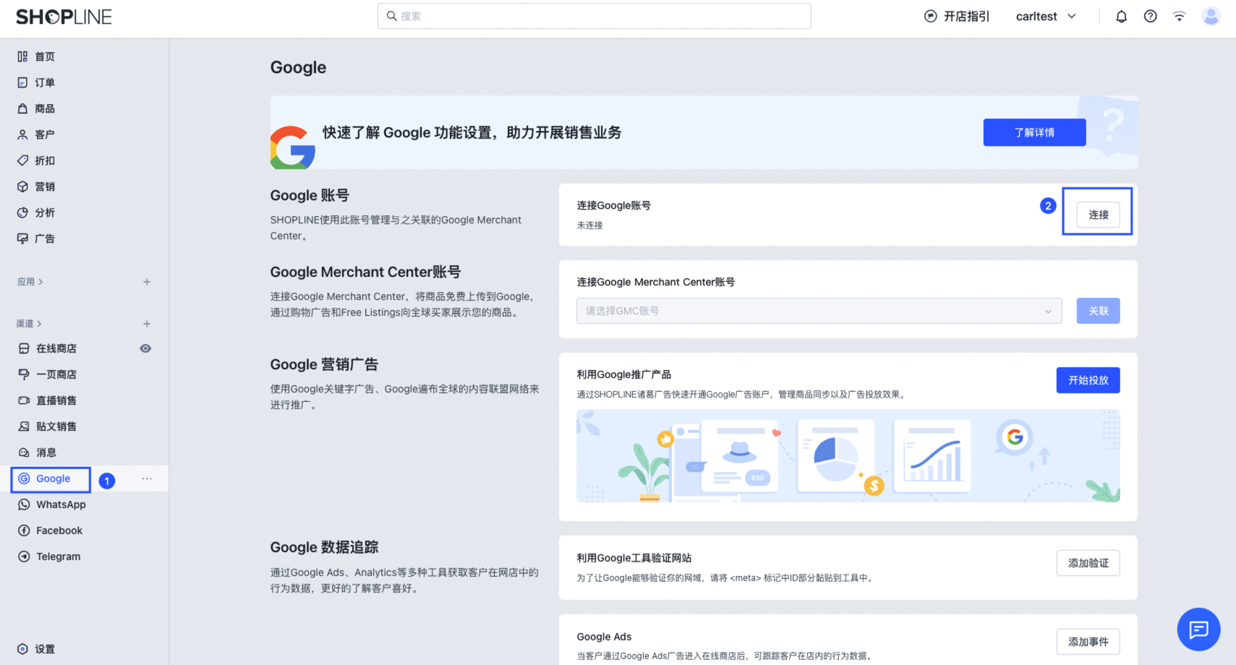Click the post selling image icon
The width and height of the screenshot is (1236, 665).
pos(24,426)
